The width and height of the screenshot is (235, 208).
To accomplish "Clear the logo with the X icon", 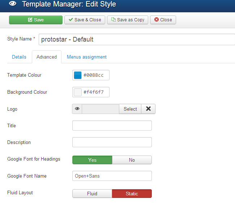I will point(148,109).
